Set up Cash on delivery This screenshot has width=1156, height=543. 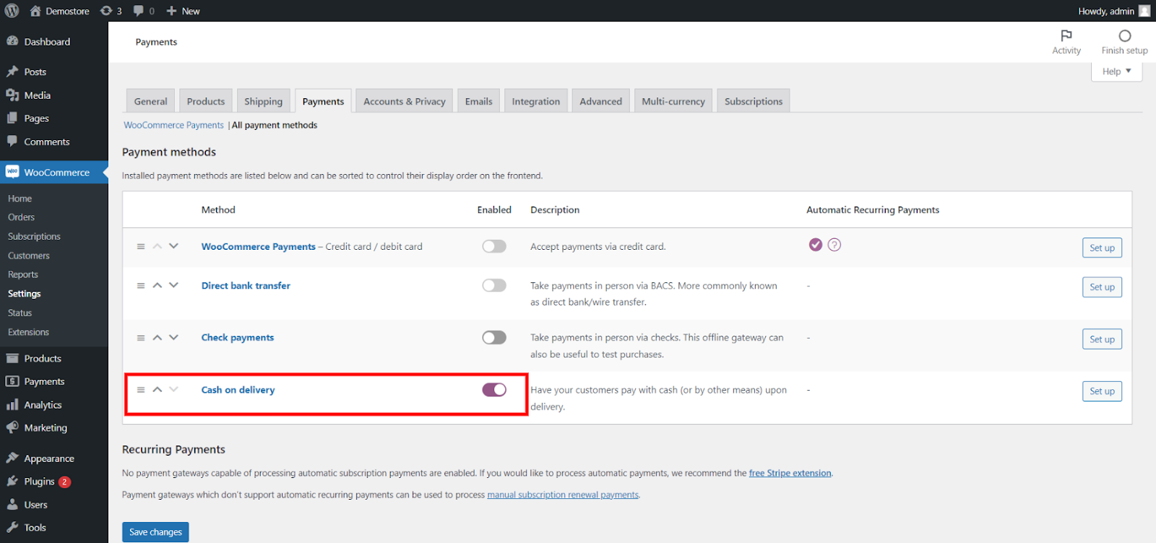[x=1102, y=391]
